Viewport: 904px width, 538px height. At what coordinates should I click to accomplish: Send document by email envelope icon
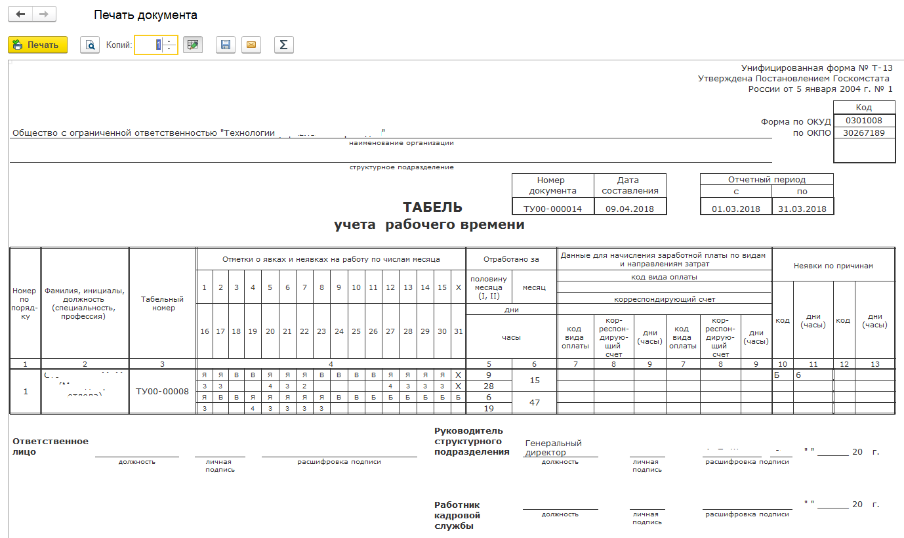(251, 45)
